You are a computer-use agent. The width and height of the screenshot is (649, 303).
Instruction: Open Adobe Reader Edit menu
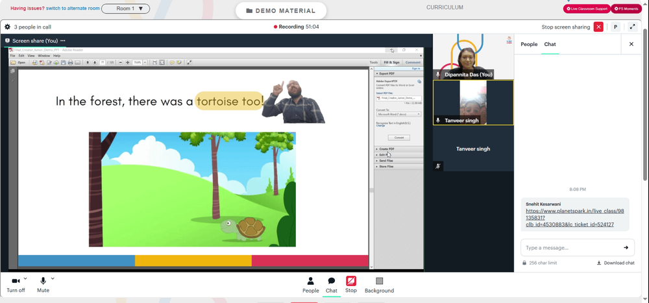point(21,55)
